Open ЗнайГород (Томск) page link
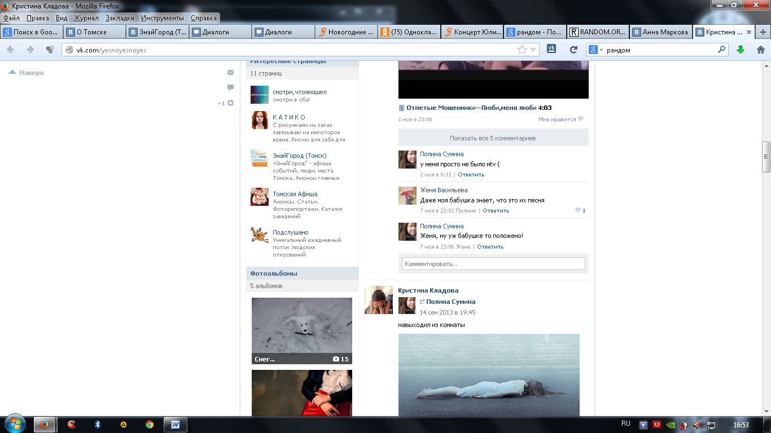This screenshot has width=771, height=433. coord(300,156)
